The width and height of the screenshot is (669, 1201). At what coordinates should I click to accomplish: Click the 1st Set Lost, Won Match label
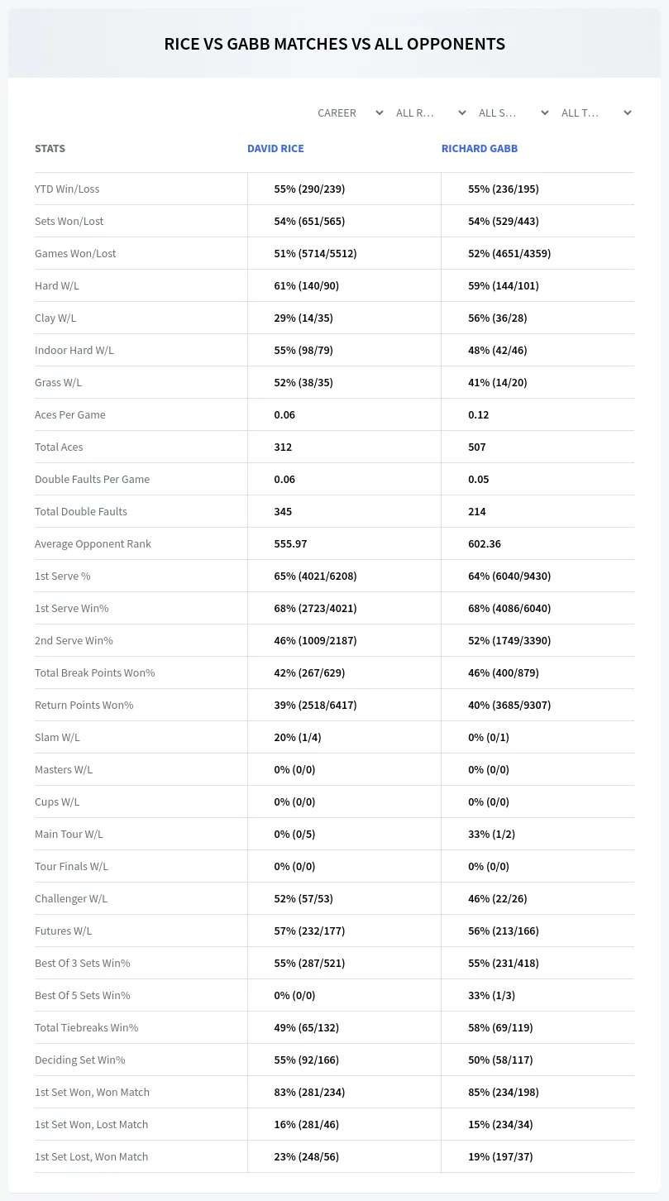tap(91, 1156)
